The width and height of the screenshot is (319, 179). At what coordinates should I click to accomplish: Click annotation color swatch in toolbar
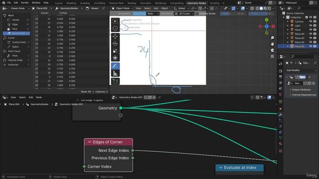click(140, 13)
